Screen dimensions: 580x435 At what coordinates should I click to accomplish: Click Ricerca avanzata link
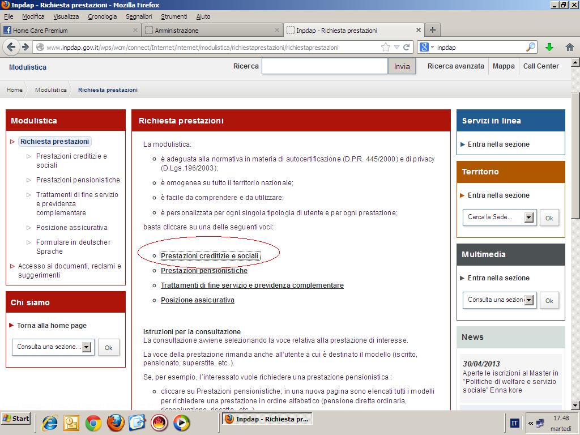456,66
